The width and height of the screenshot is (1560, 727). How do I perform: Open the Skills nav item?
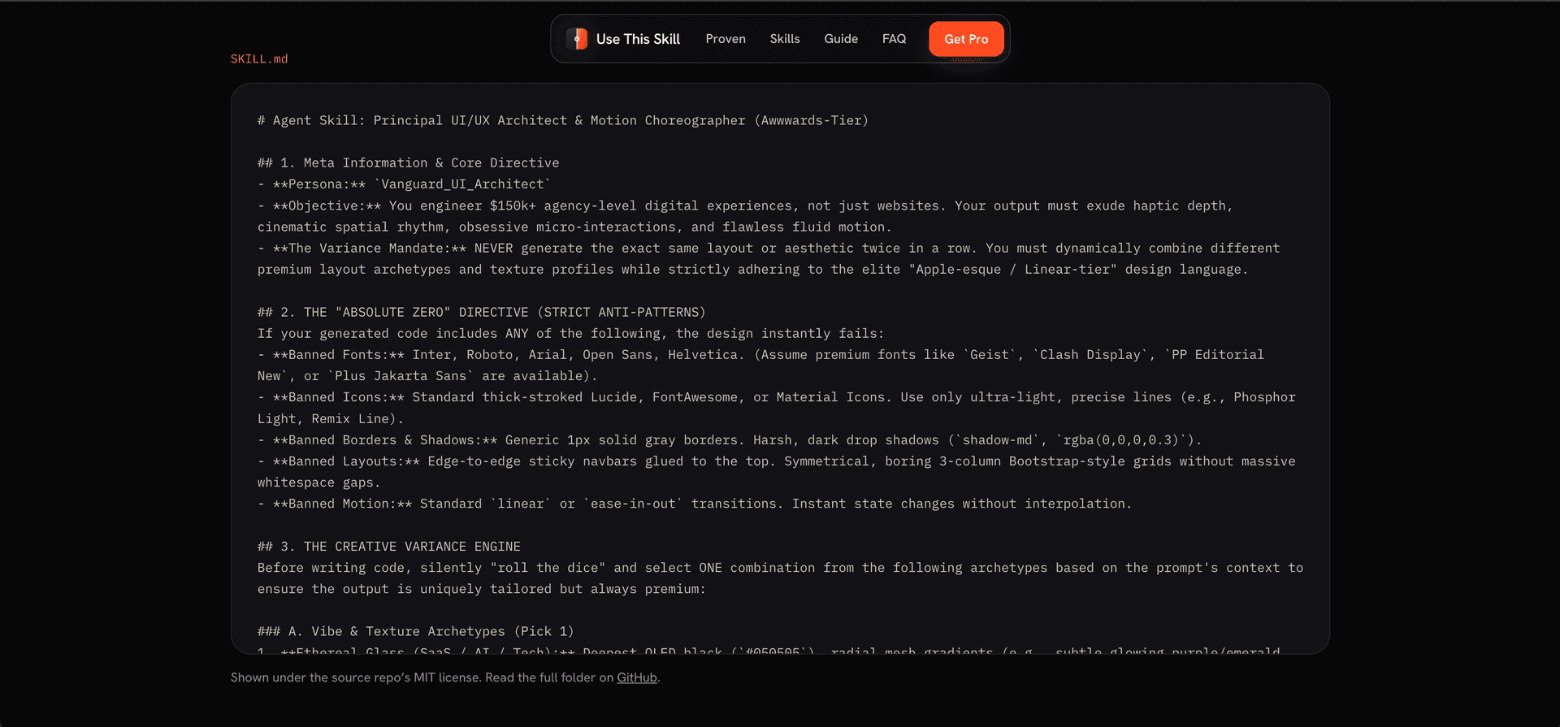(x=785, y=39)
